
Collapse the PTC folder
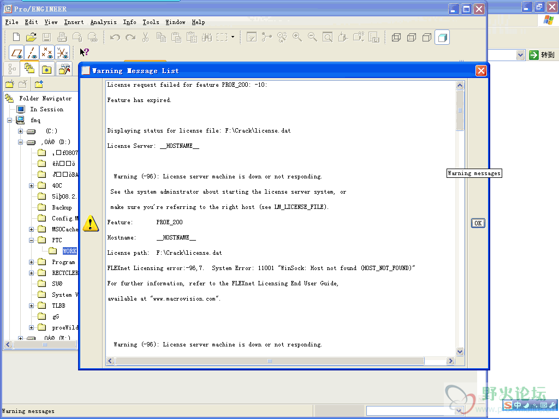(x=31, y=240)
